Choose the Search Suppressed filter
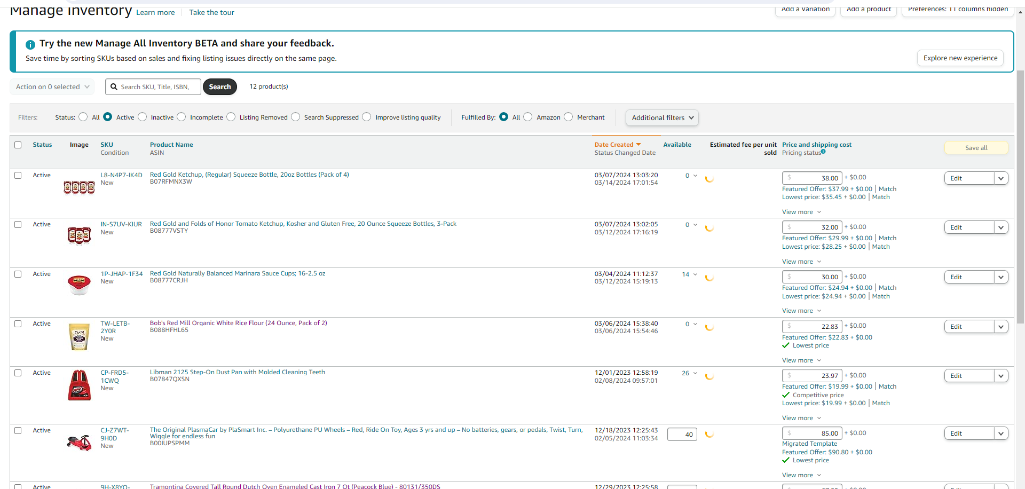The image size is (1025, 489). click(x=296, y=117)
